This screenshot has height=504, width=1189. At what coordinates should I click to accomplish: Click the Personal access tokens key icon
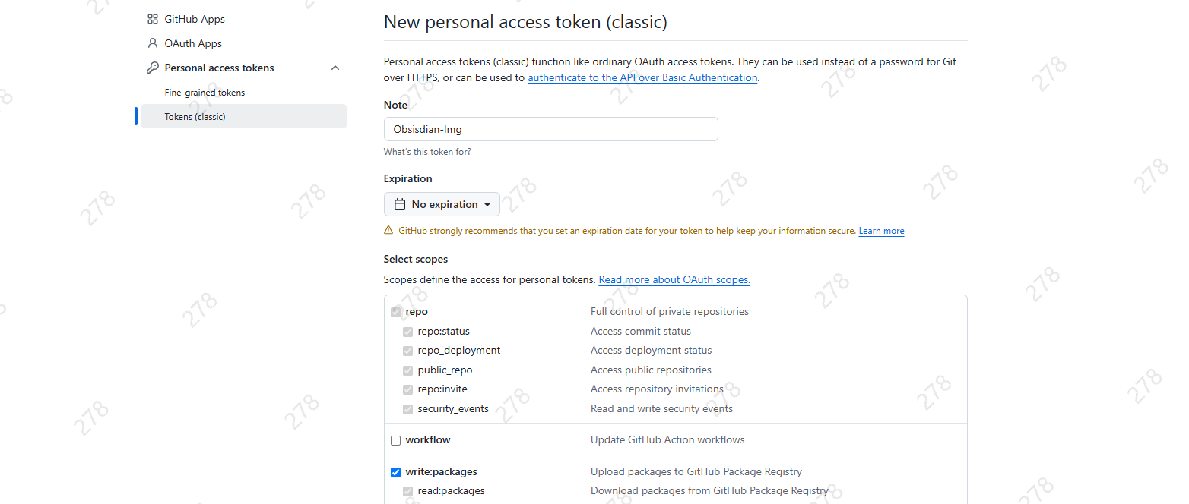[x=153, y=68]
